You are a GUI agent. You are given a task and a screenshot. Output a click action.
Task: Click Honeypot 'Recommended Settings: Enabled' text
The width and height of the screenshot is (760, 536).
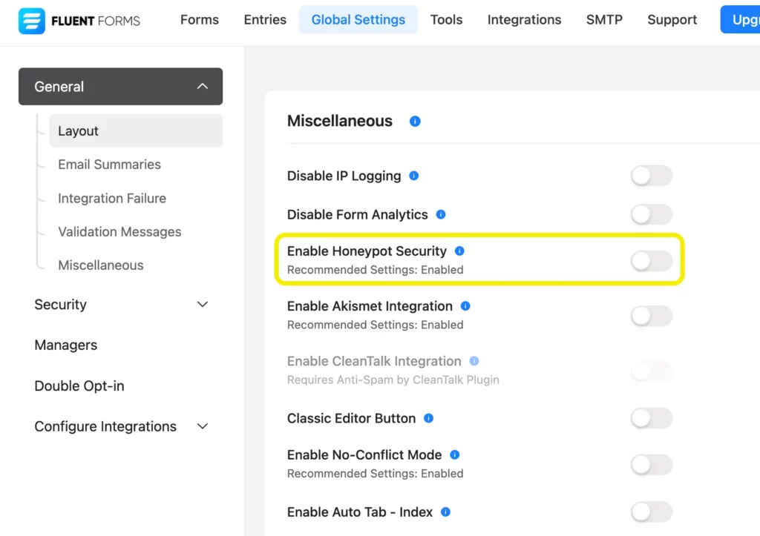tap(375, 270)
